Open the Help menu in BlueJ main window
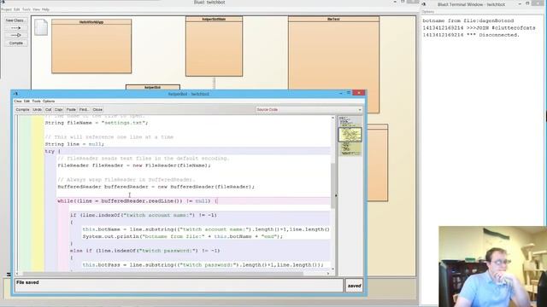Screen dimensions: 547x307 pyautogui.click(x=45, y=9)
